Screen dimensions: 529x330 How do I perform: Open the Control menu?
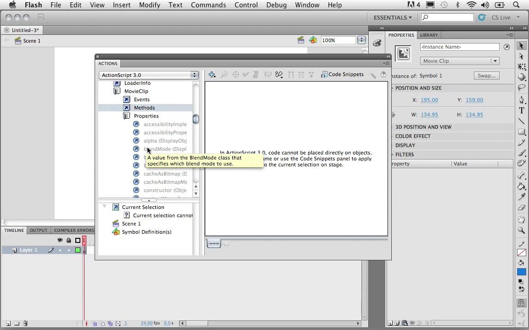point(246,5)
